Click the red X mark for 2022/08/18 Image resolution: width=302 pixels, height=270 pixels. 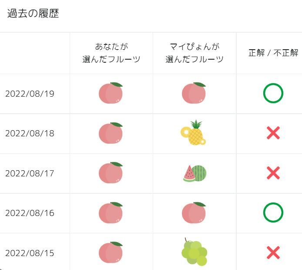273,133
